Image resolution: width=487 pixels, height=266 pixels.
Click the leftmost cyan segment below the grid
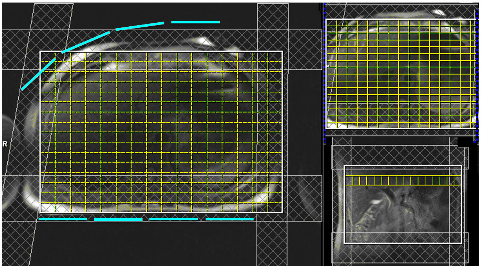point(63,219)
